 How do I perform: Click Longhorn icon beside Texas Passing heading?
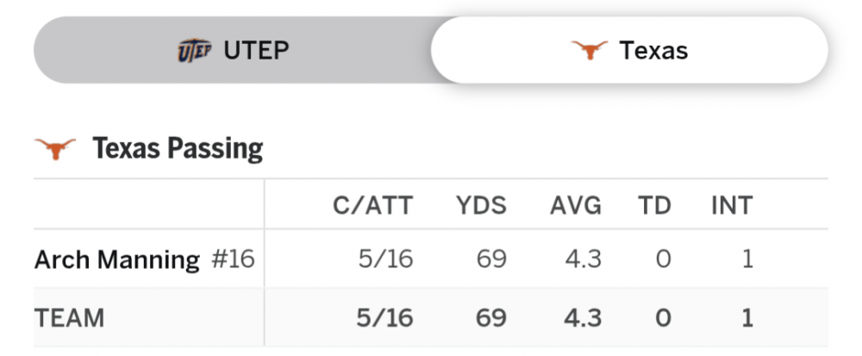click(x=55, y=149)
